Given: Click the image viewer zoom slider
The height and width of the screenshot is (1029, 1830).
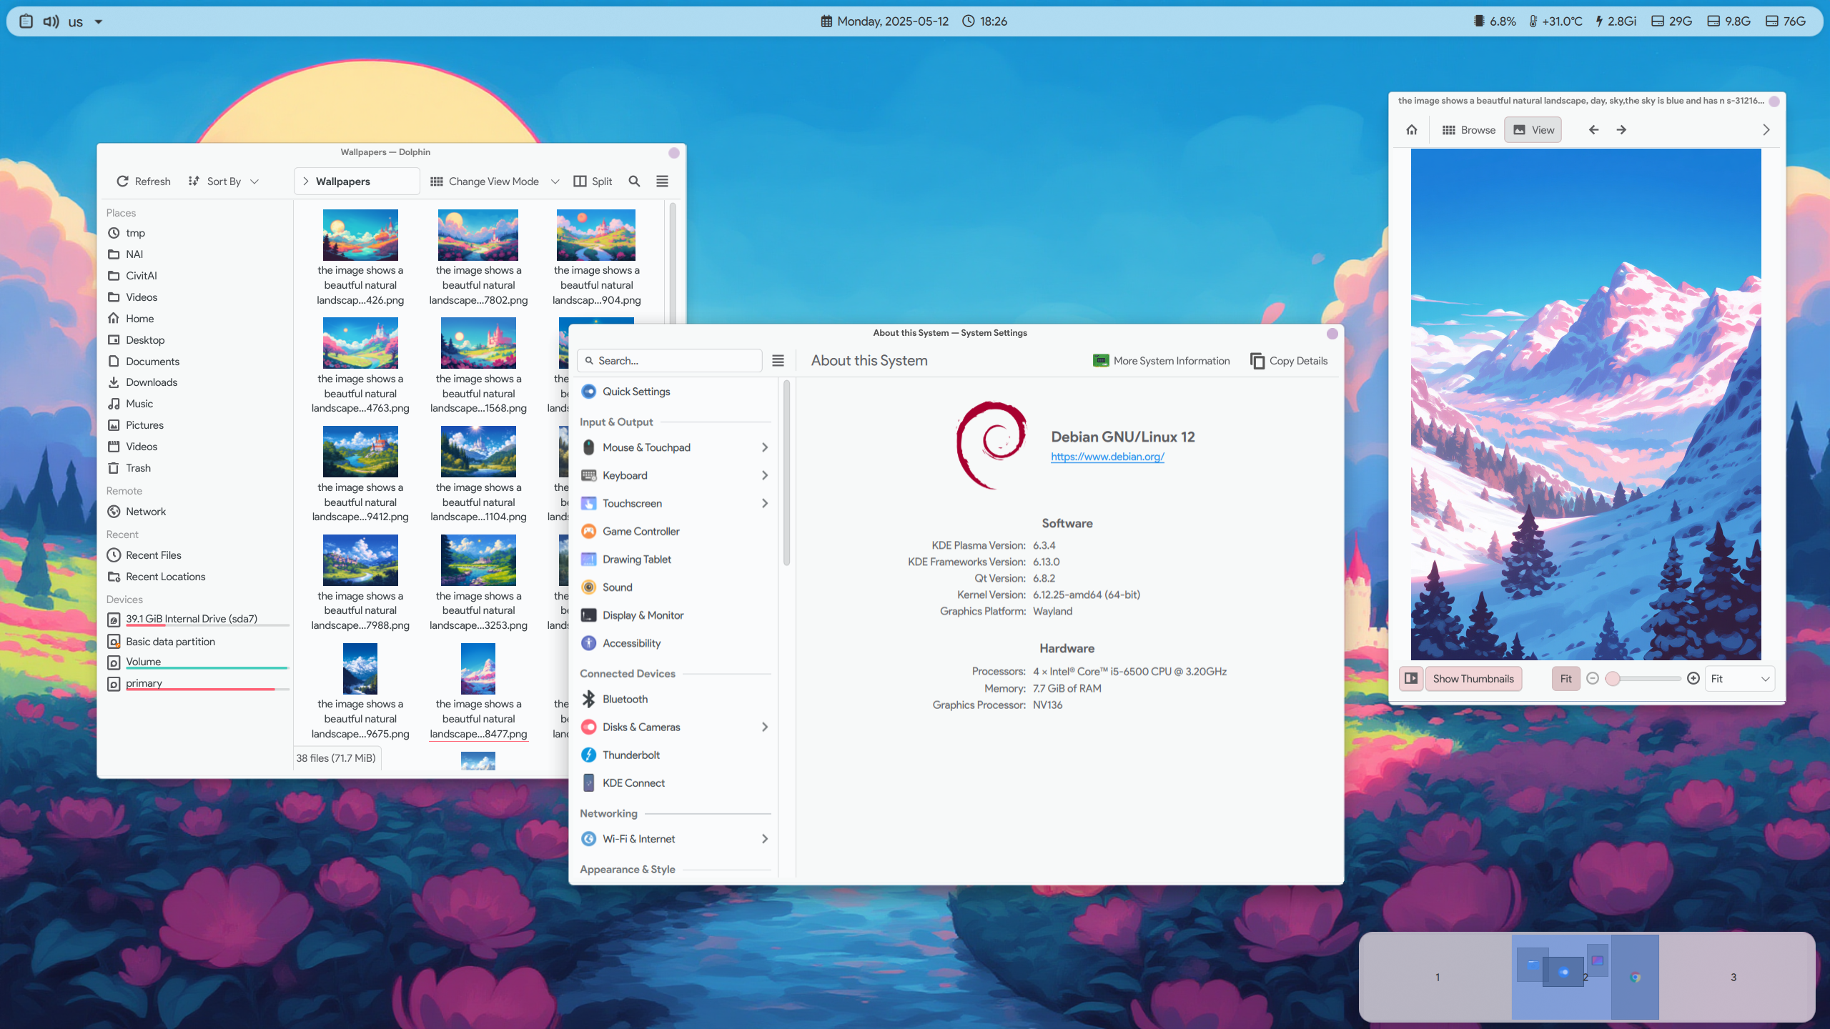Looking at the screenshot, I should pyautogui.click(x=1643, y=679).
